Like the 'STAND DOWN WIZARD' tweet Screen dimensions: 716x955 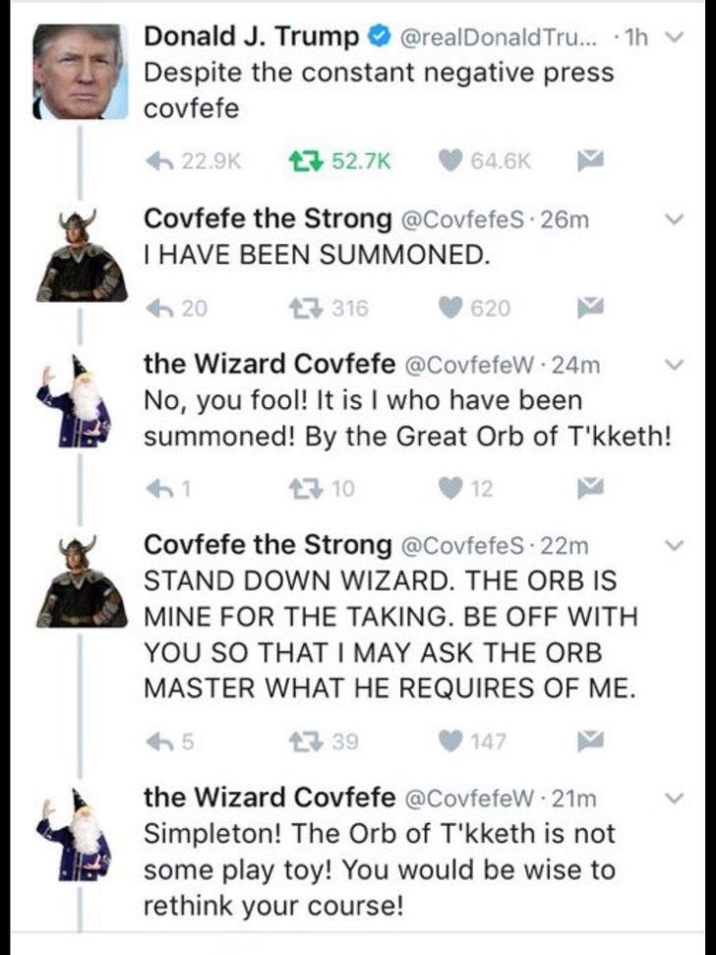pyautogui.click(x=450, y=742)
